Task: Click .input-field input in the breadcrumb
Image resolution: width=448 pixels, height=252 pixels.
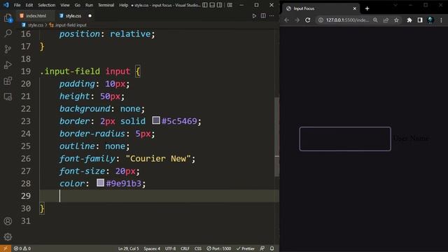Action: click(x=71, y=25)
